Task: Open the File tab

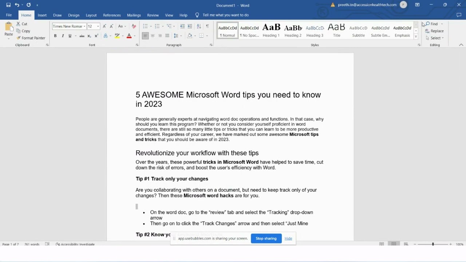Action: (9, 15)
